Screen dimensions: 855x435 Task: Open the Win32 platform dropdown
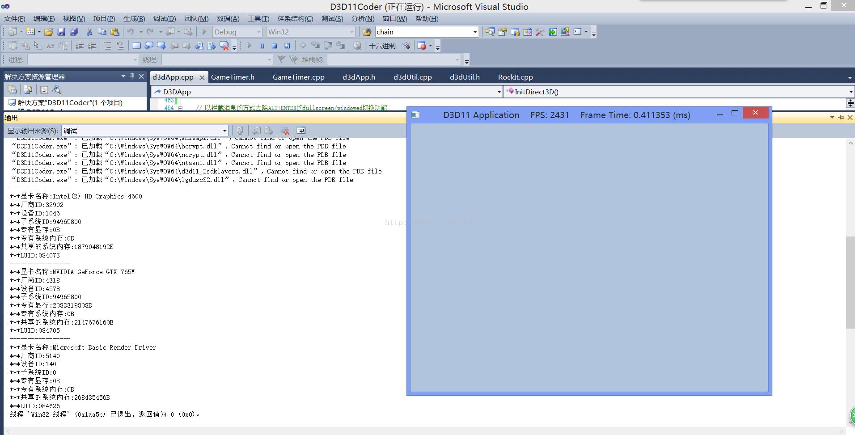pos(352,32)
